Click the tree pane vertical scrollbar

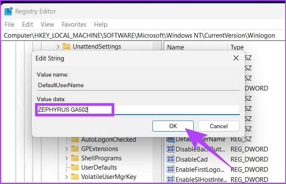(x=156, y=159)
